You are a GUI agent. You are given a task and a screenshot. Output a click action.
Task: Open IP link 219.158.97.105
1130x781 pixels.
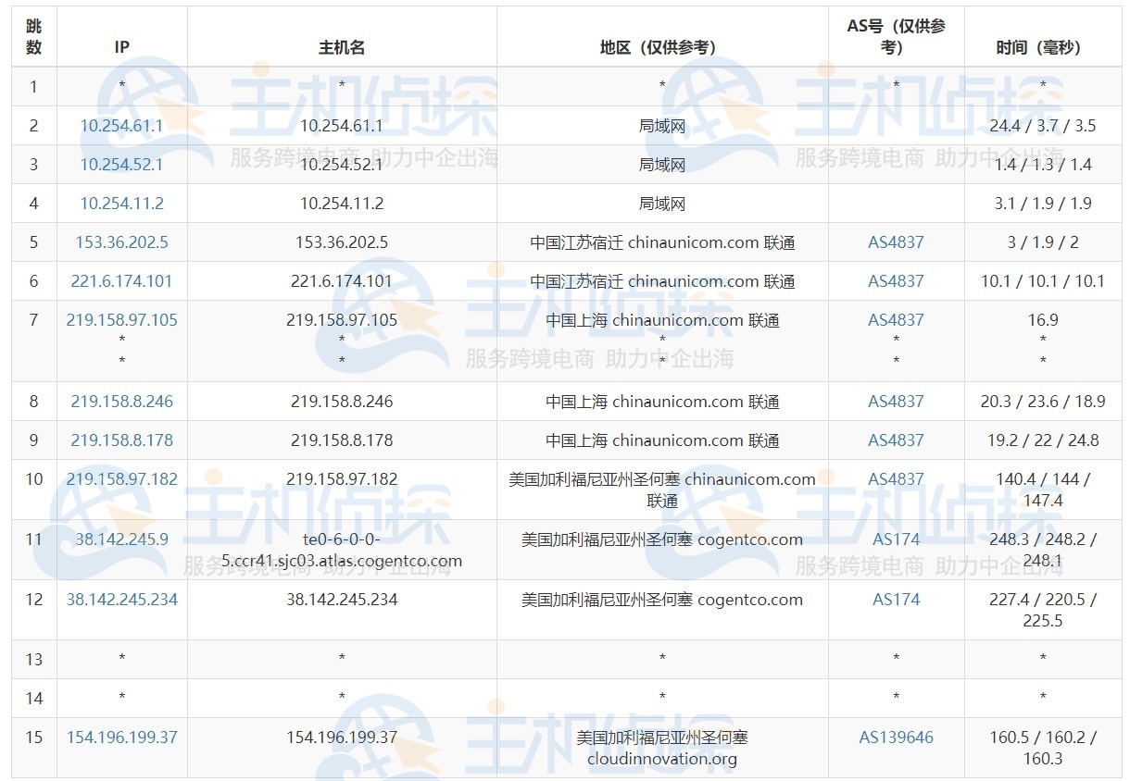coord(121,320)
